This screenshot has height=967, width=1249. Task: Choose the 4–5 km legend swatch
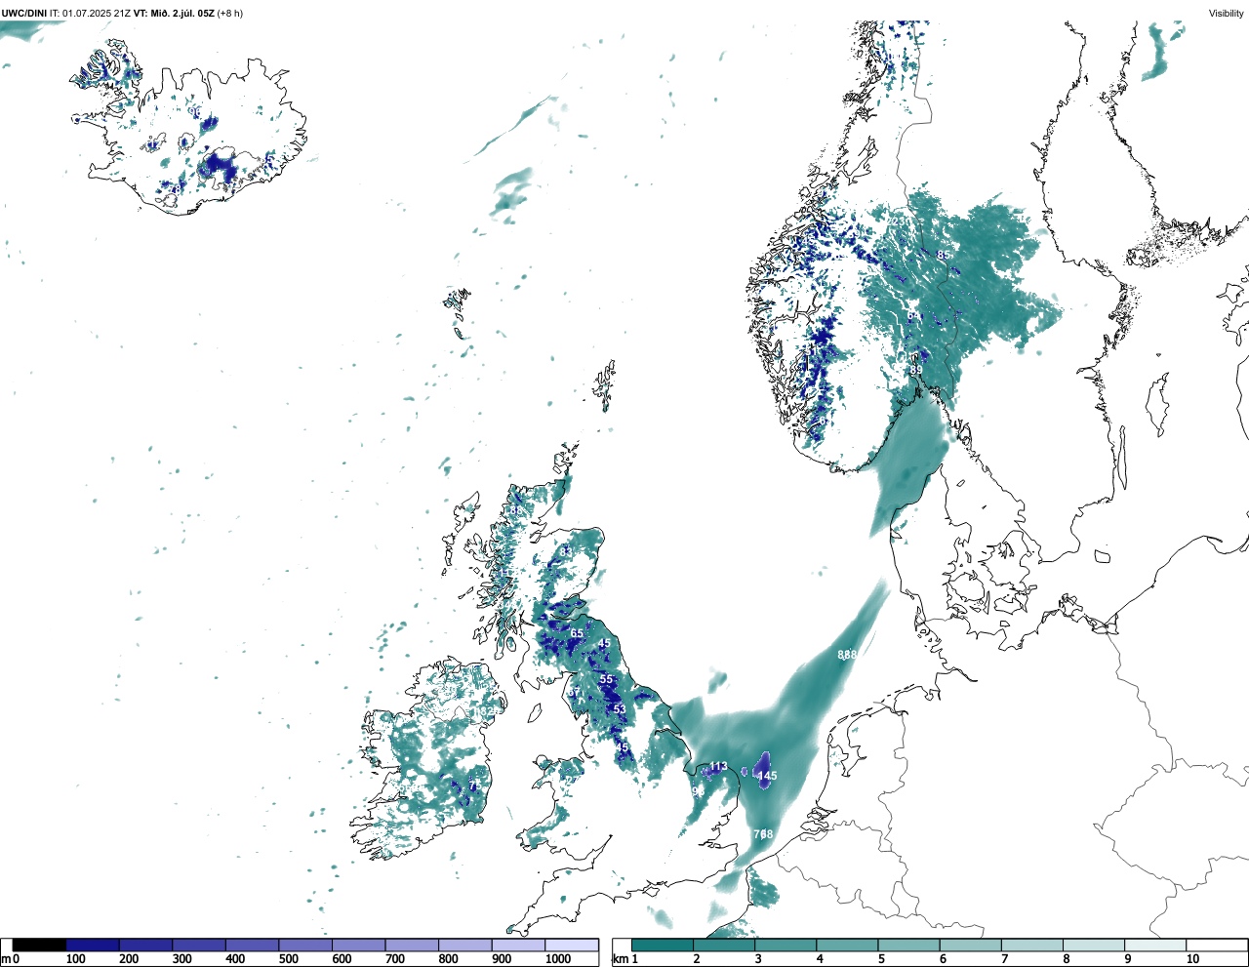[847, 946]
